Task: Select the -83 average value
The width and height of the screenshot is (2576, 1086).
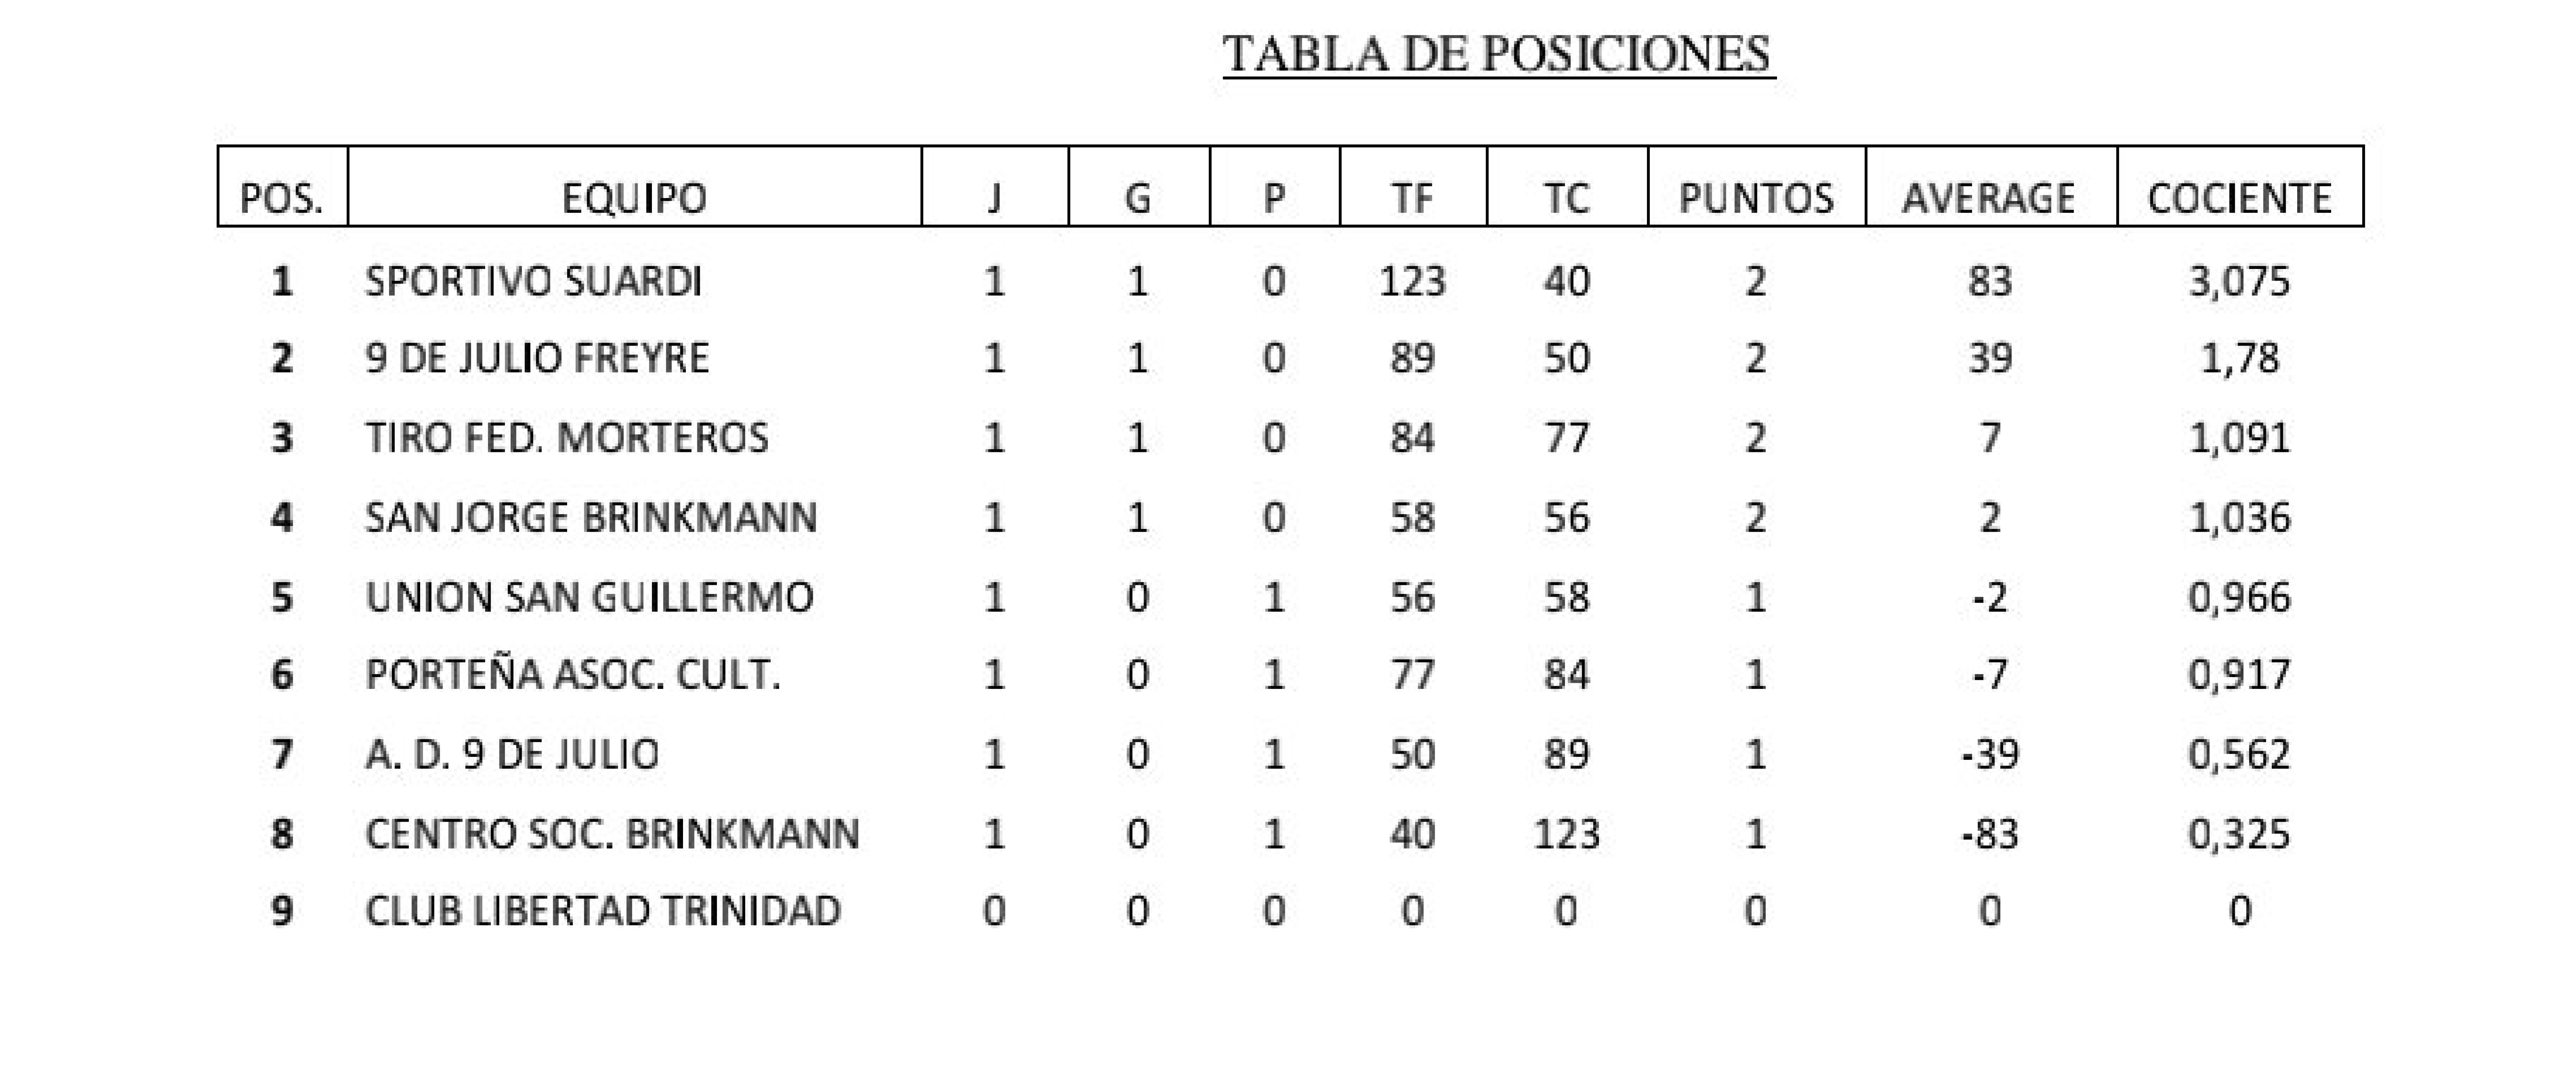Action: tap(1989, 834)
